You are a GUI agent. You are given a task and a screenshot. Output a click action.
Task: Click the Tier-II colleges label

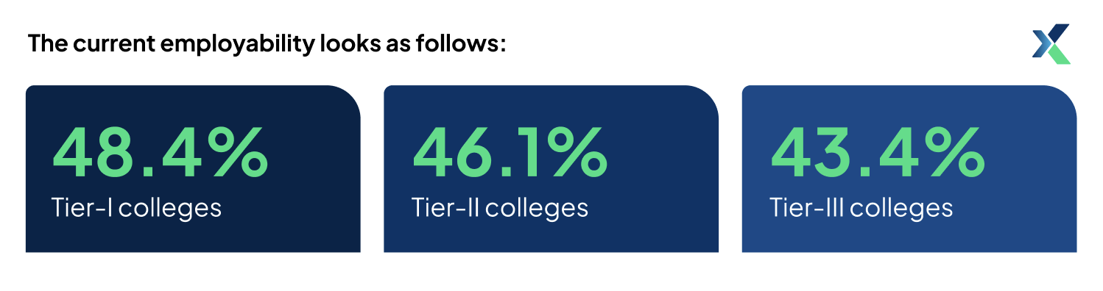(500, 208)
